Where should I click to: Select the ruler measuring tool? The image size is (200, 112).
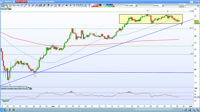click(x=63, y=6)
